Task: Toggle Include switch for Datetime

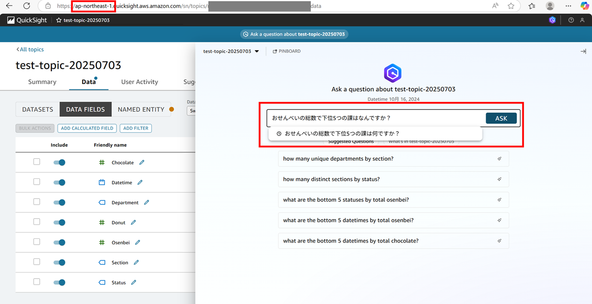Action: (59, 182)
